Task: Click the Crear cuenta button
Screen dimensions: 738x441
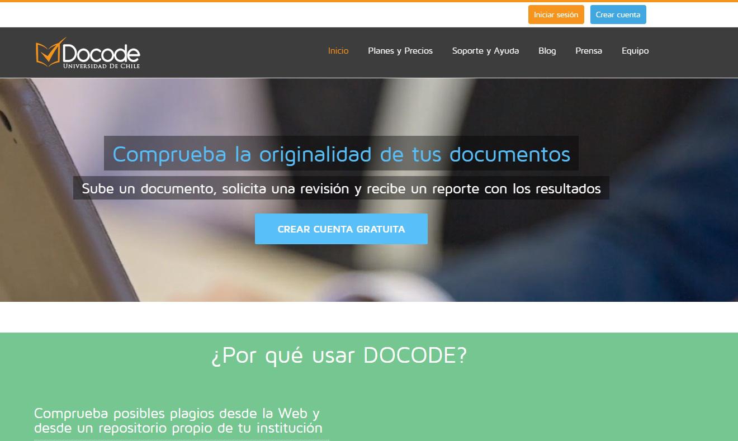Action: coord(618,15)
